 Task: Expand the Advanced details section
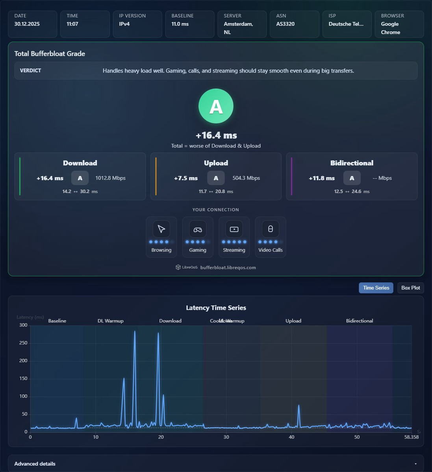(x=216, y=464)
